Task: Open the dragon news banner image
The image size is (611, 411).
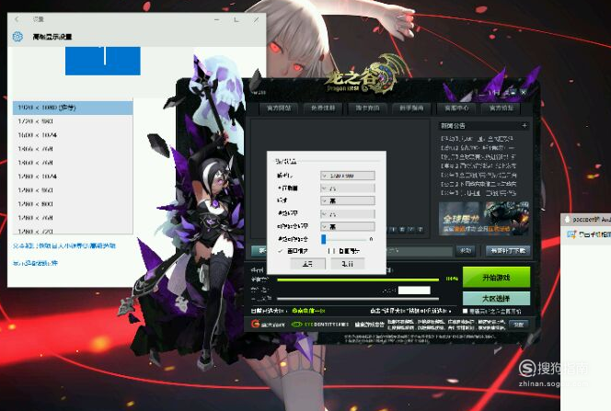Action: coord(484,218)
